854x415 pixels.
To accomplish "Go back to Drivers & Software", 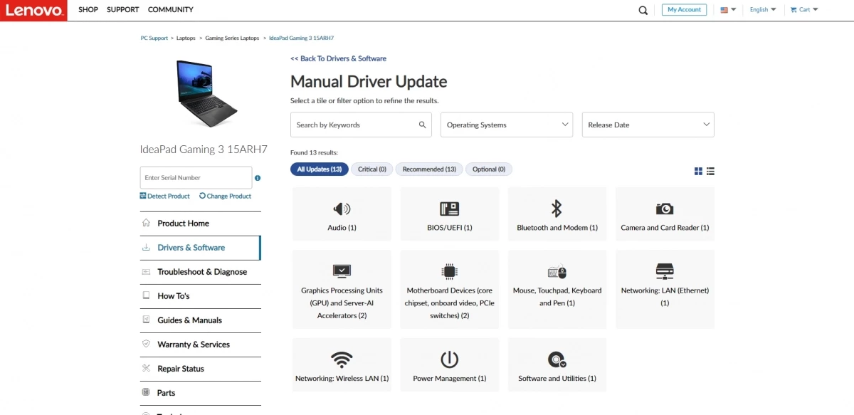I will 339,58.
